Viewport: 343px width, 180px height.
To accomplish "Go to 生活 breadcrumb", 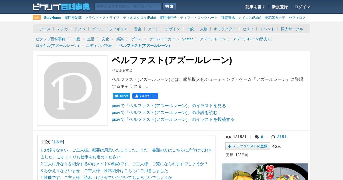I will [x=91, y=39].
